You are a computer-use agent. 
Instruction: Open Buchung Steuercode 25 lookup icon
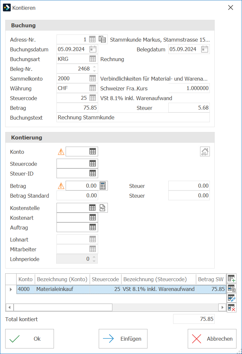93,98
